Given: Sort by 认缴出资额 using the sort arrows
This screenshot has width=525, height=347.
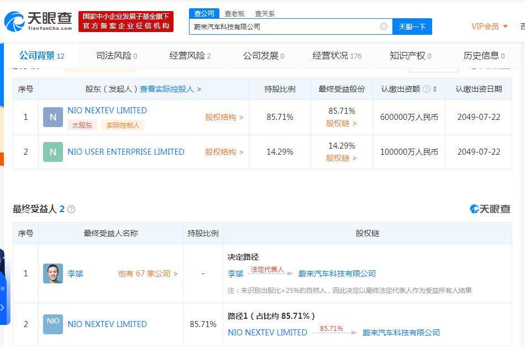Looking at the screenshot, I should (x=434, y=89).
